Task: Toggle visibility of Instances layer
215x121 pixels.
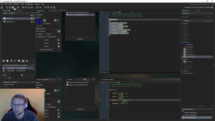Action: click(x=32, y=18)
